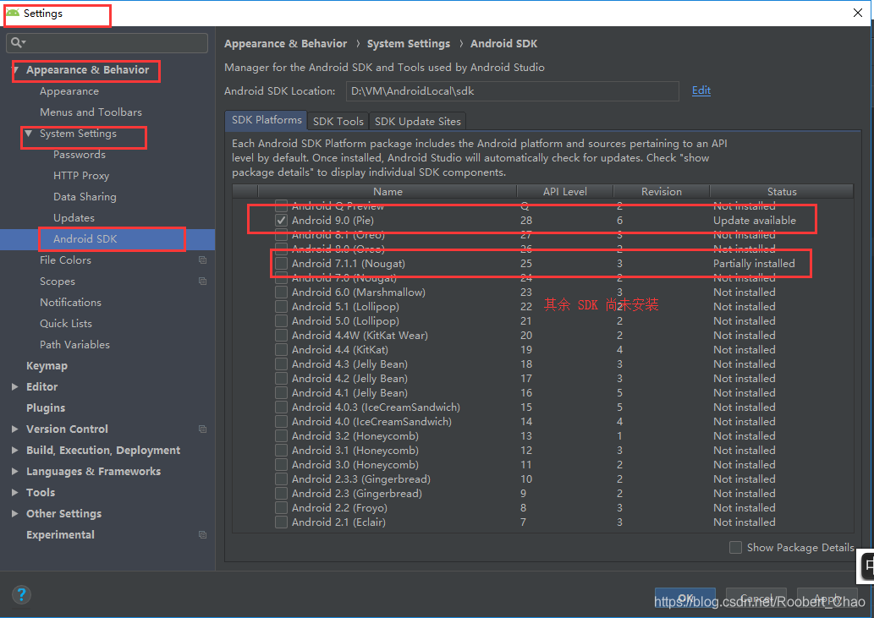Expand the Tools section
Image resolution: width=874 pixels, height=618 pixels.
click(x=15, y=493)
